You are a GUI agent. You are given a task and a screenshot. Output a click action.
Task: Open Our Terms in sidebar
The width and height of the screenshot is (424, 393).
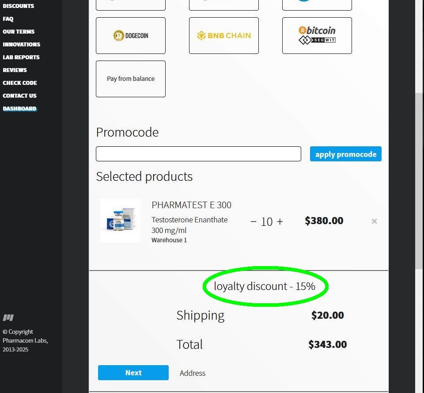19,32
